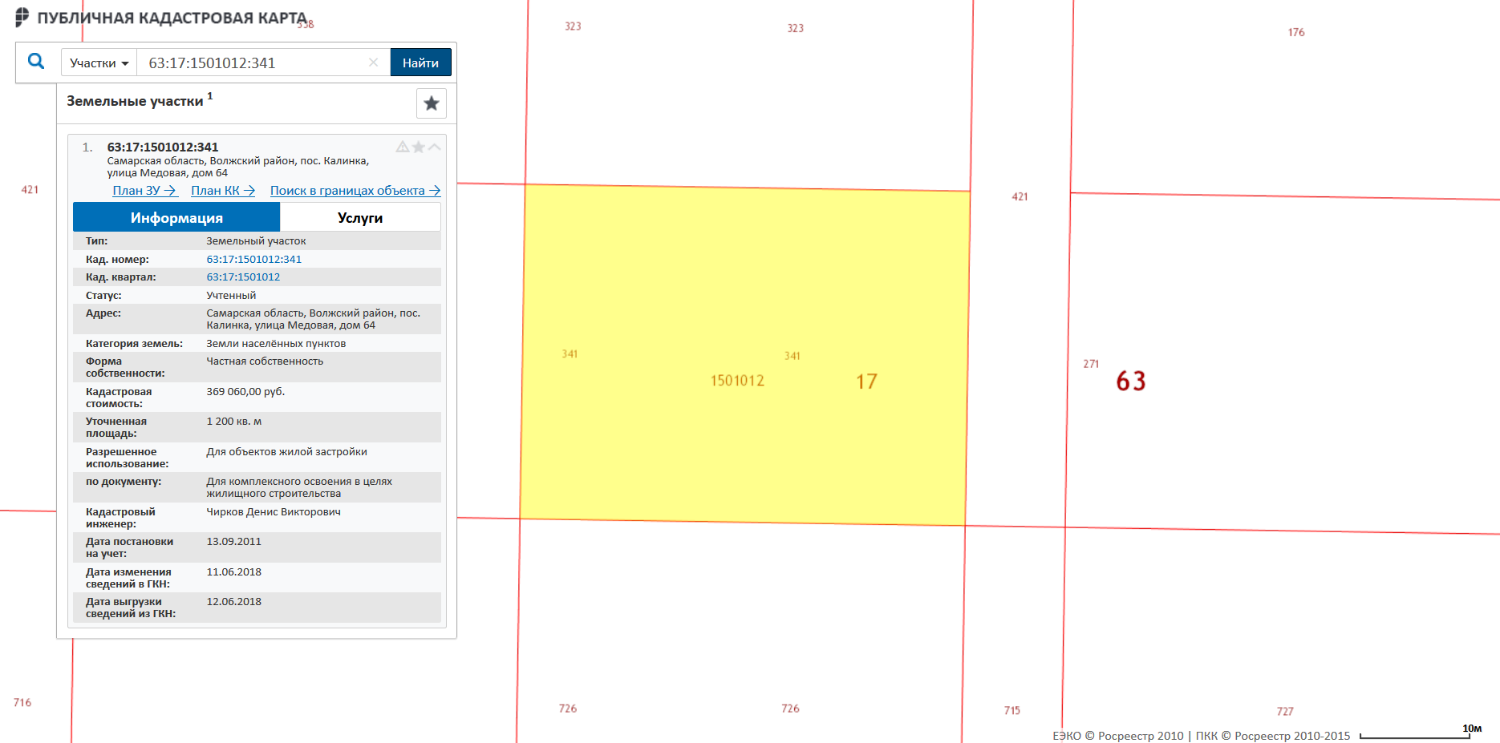Click the Земельные участки heading
Screen dimensions: 1500x743
[x=135, y=101]
